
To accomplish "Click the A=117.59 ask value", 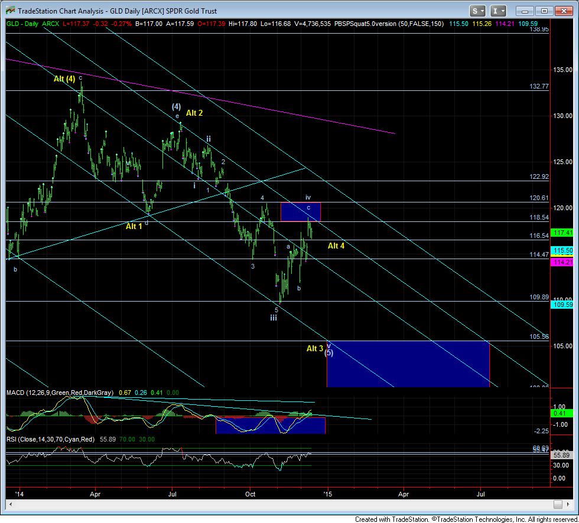I will click(x=180, y=24).
